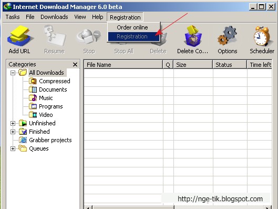Image resolution: width=278 pixels, height=209 pixels.
Task: Open the Help menu
Action: coord(98,17)
